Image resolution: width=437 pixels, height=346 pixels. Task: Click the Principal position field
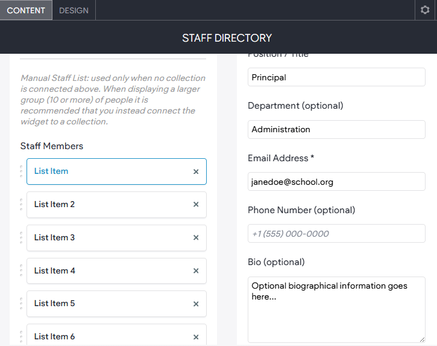[x=336, y=77]
